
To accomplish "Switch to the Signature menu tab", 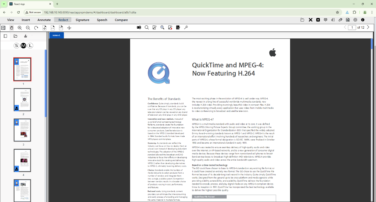I will click(82, 20).
